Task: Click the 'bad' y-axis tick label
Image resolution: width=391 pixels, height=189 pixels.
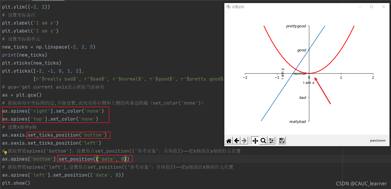Action: click(x=303, y=98)
